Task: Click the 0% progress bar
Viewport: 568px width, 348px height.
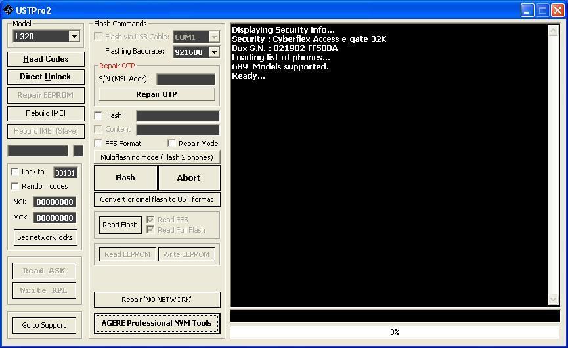Action: point(395,332)
